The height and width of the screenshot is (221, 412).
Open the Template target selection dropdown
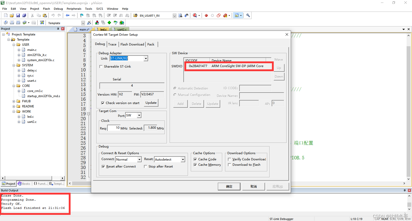point(83,23)
